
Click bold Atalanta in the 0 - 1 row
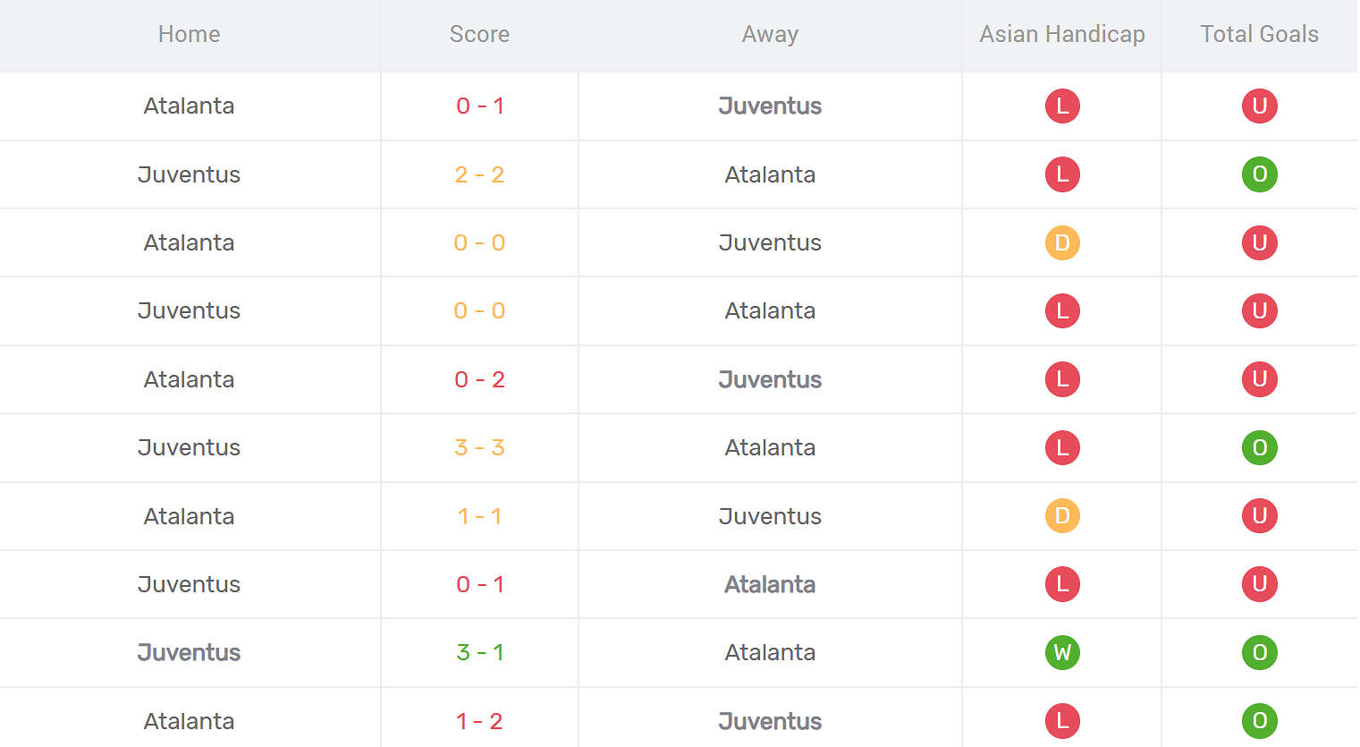click(x=770, y=584)
